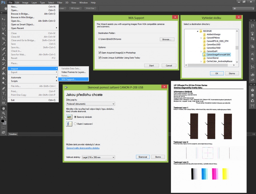
Task: Select the Zoom tool in toolbox
Action: [x=4, y=113]
